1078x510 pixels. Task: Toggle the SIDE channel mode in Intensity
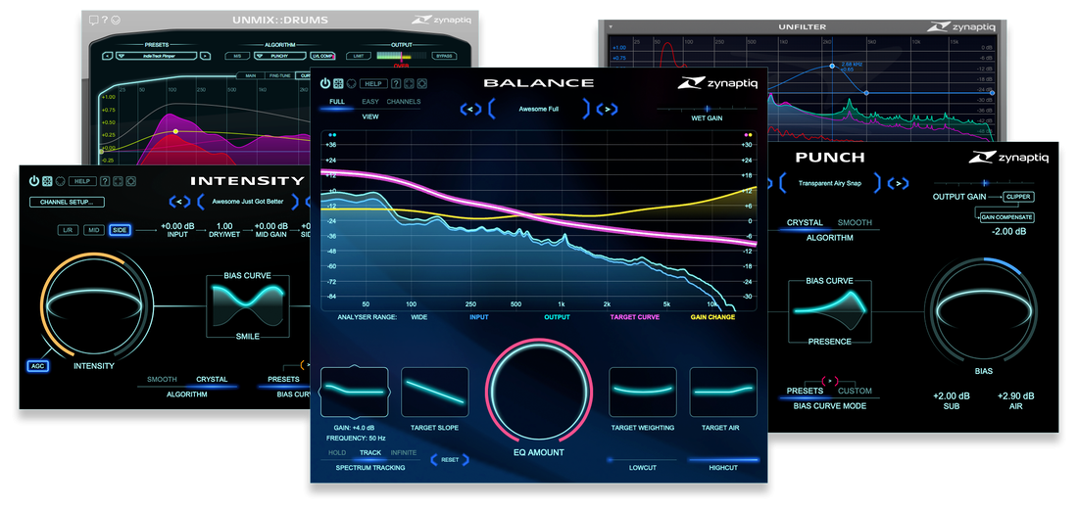click(120, 230)
